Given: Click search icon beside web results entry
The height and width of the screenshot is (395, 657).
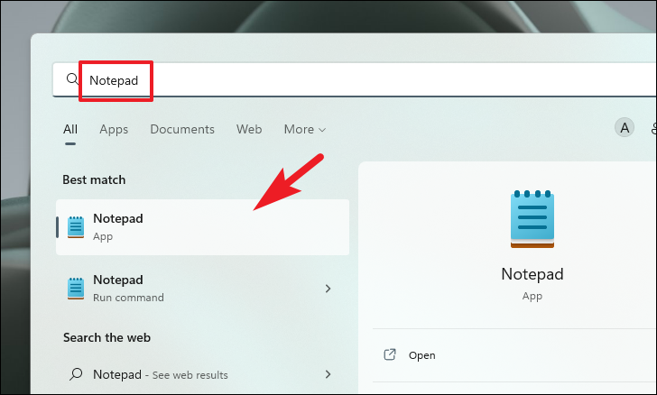Looking at the screenshot, I should (76, 373).
